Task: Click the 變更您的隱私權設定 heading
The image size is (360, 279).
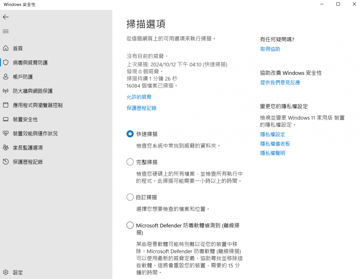Action: [x=284, y=106]
